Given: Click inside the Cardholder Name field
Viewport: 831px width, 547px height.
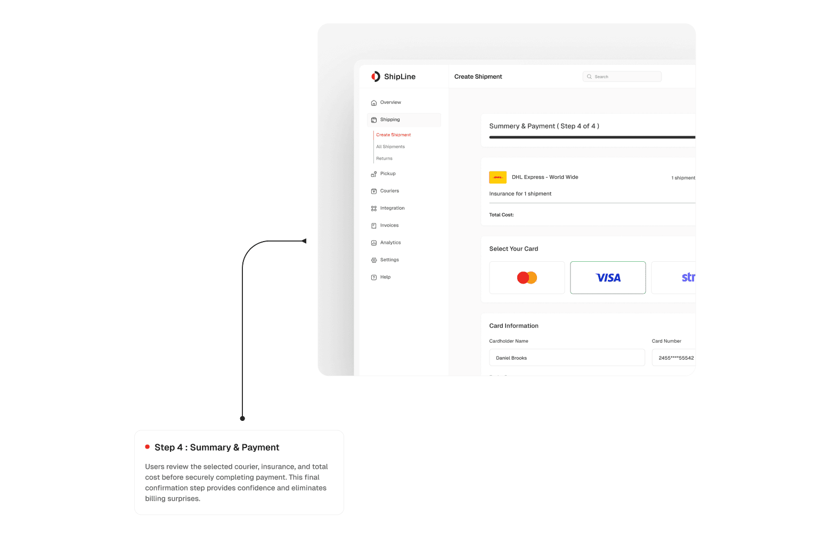Looking at the screenshot, I should pyautogui.click(x=566, y=358).
